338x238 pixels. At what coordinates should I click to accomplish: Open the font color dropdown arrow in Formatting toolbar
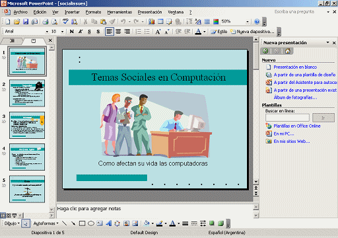(x=205, y=32)
